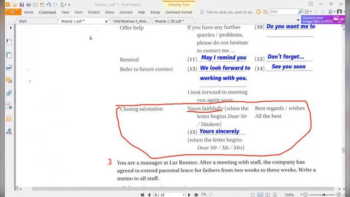Open the View ribbon tab
This screenshot has height=197, width=350.
point(66,12)
